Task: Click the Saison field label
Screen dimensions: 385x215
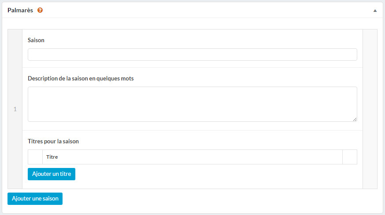Action: pos(36,40)
